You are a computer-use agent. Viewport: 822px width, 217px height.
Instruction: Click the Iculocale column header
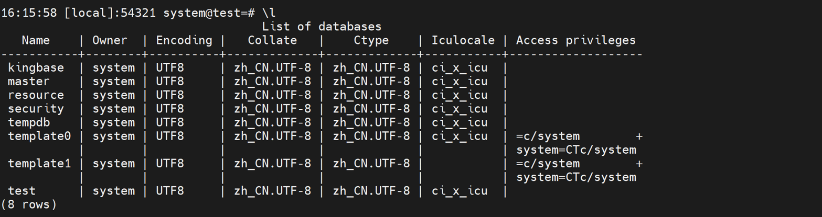click(463, 40)
